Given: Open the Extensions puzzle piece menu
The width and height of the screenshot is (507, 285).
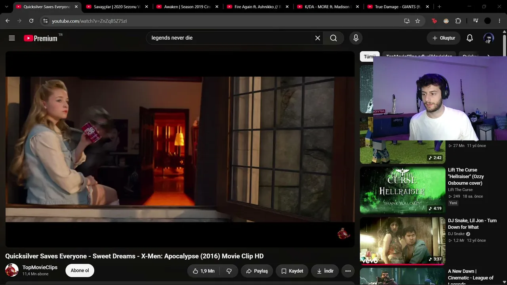Looking at the screenshot, I should (x=458, y=21).
